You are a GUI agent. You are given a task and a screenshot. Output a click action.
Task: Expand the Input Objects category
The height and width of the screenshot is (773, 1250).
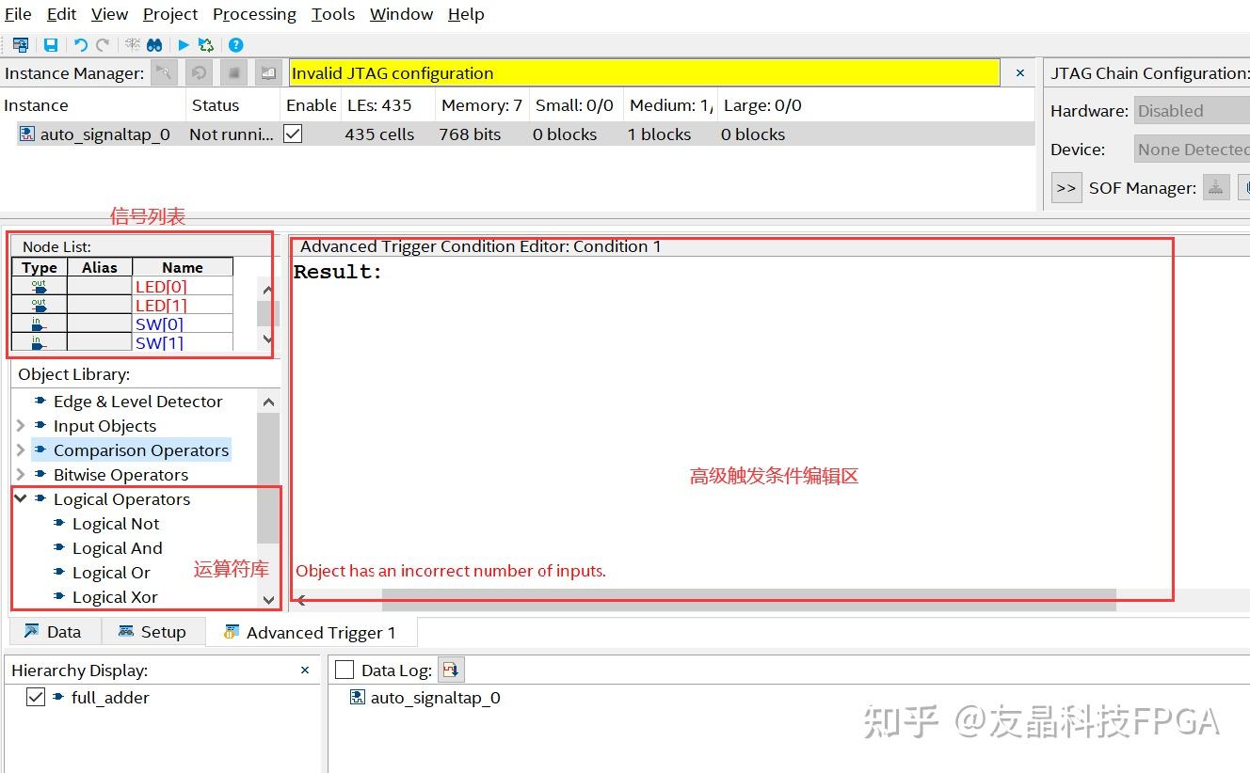(x=22, y=425)
